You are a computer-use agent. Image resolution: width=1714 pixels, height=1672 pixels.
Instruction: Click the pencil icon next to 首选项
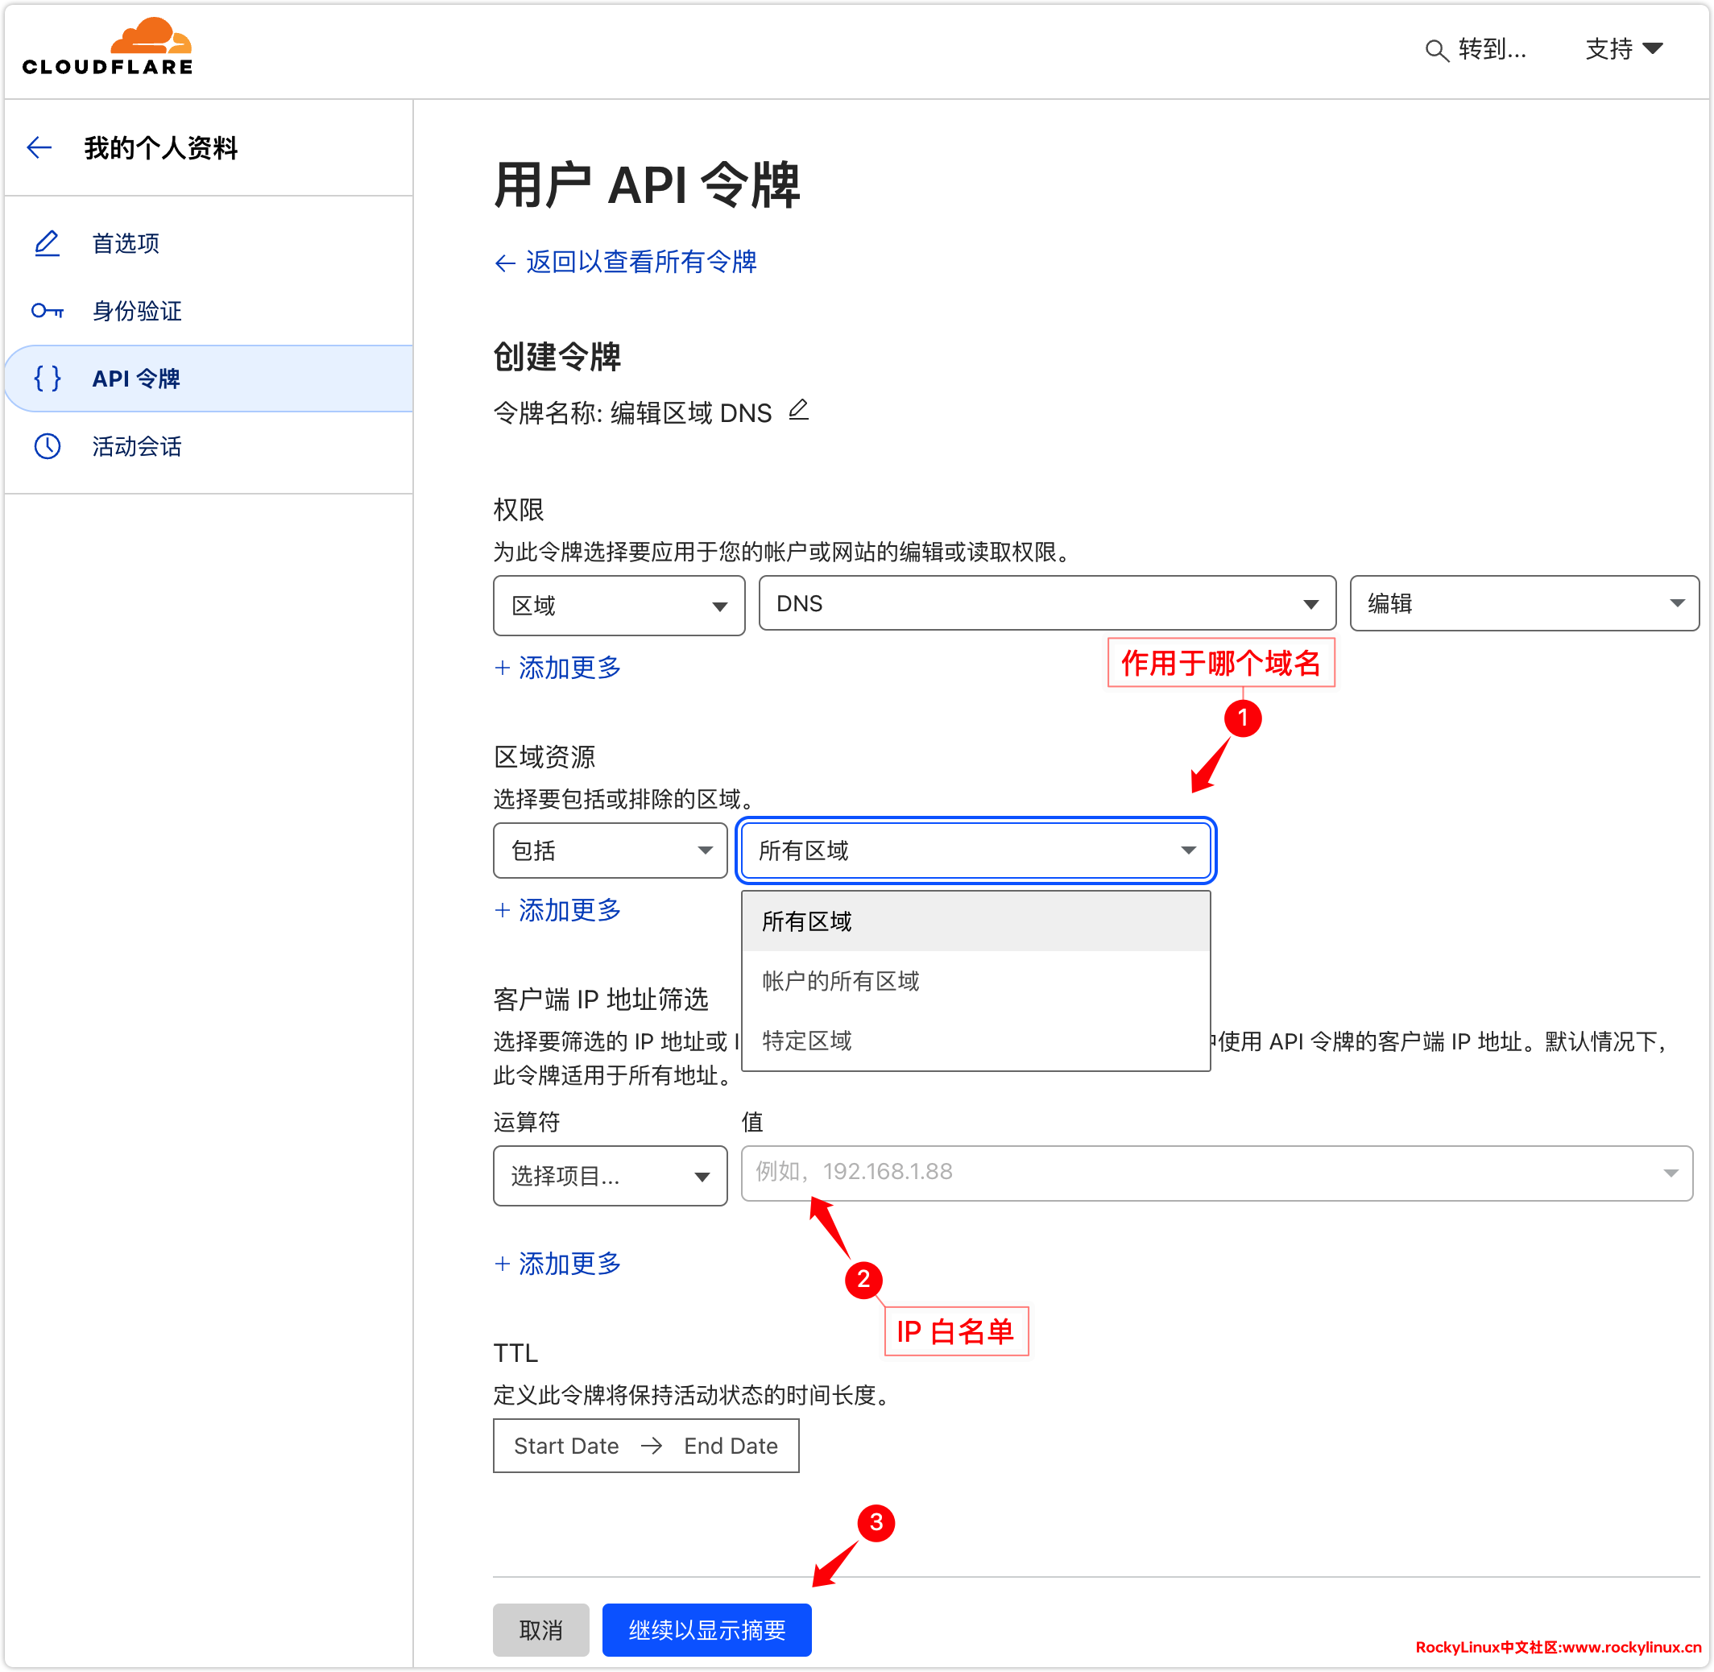pyautogui.click(x=48, y=243)
